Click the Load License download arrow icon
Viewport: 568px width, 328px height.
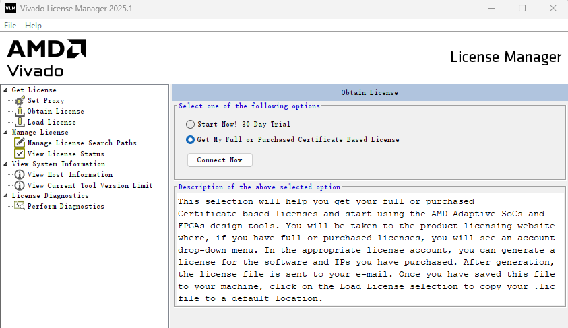pyautogui.click(x=20, y=122)
